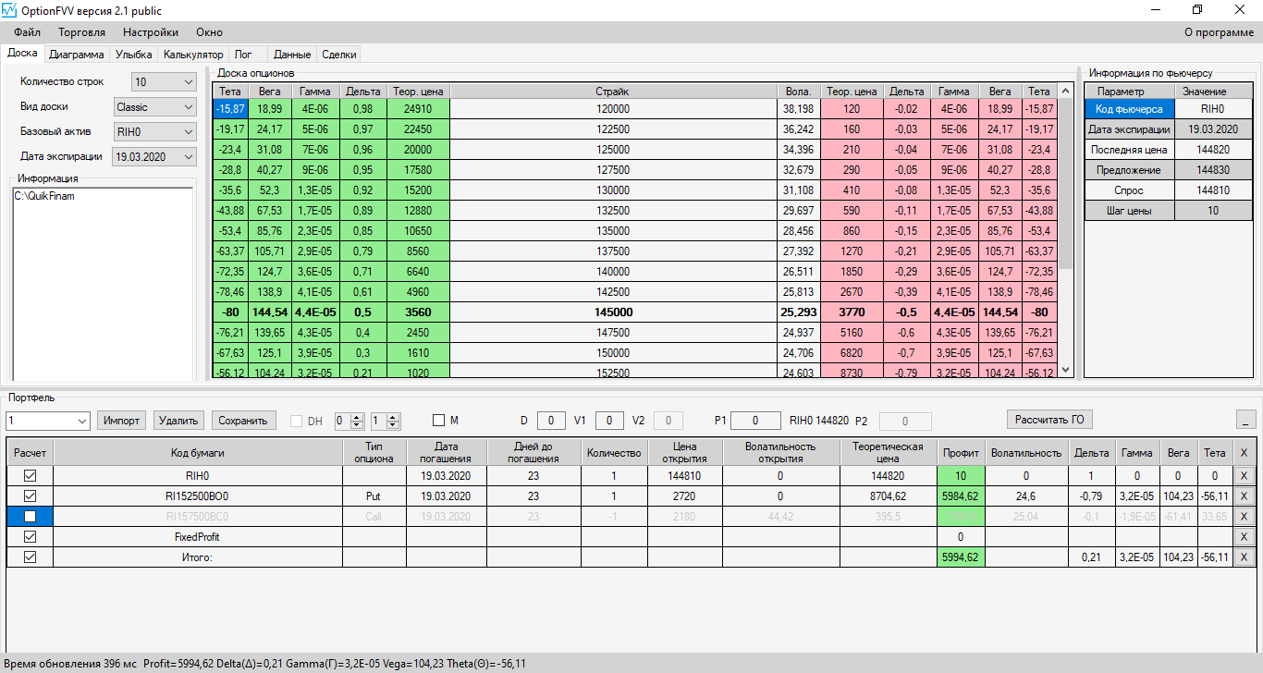
Task: Click the Сохранить button
Action: pos(244,421)
